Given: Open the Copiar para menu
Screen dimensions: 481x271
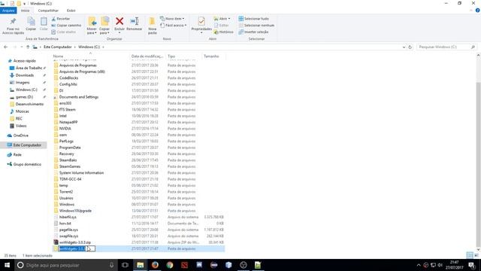Looking at the screenshot, I should pyautogui.click(x=104, y=26).
